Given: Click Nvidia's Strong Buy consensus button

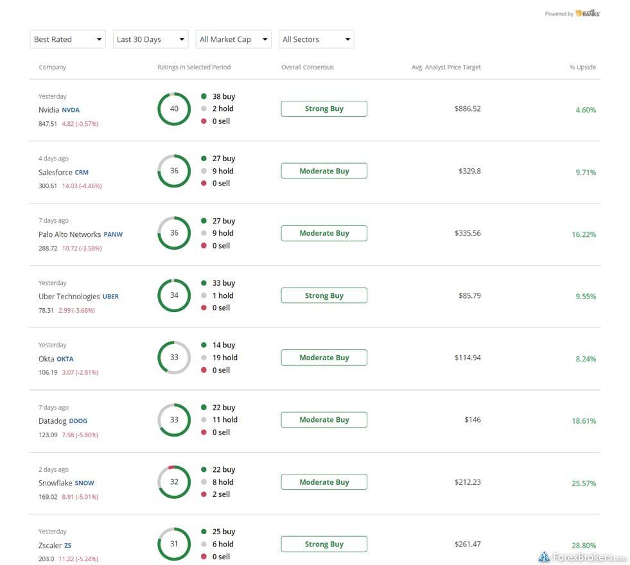Looking at the screenshot, I should pos(324,109).
